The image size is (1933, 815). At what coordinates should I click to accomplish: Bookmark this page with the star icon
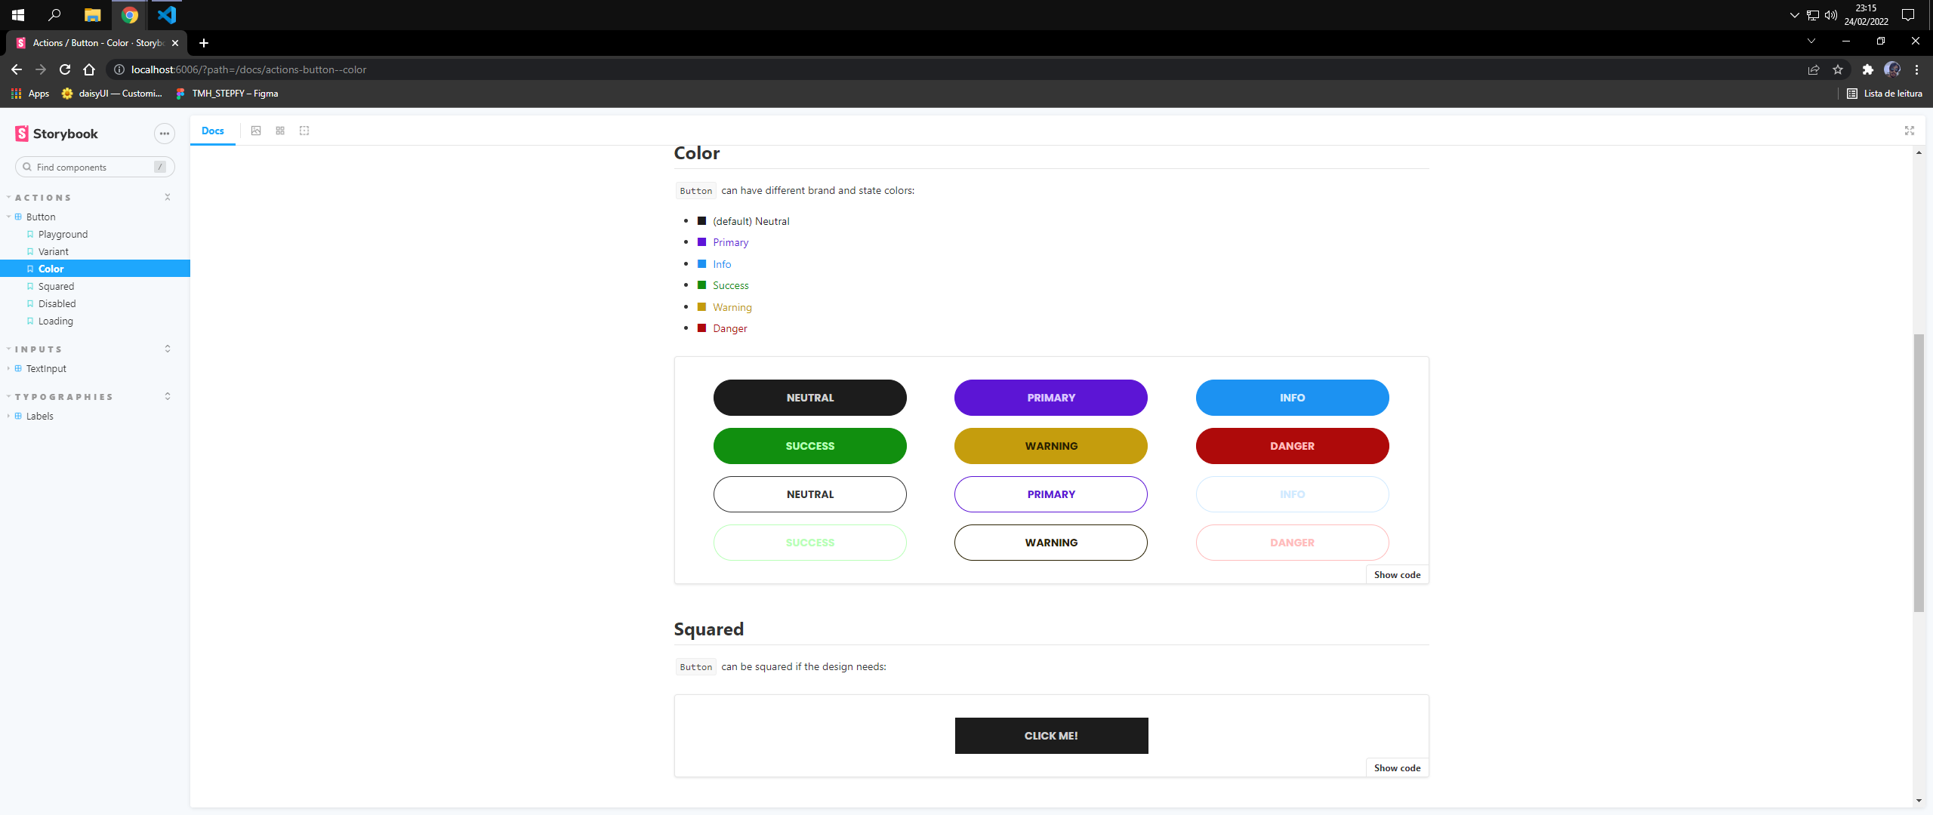(1837, 69)
